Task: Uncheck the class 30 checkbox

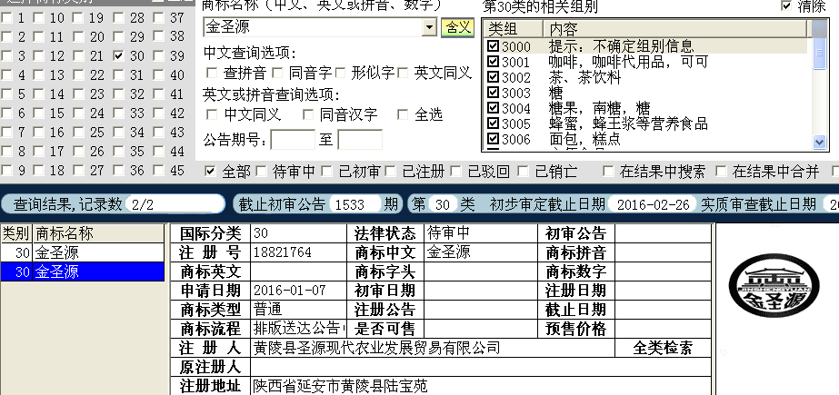Action: (x=119, y=55)
